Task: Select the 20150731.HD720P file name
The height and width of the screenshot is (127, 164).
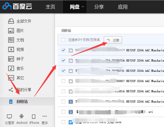Action: click(x=119, y=71)
